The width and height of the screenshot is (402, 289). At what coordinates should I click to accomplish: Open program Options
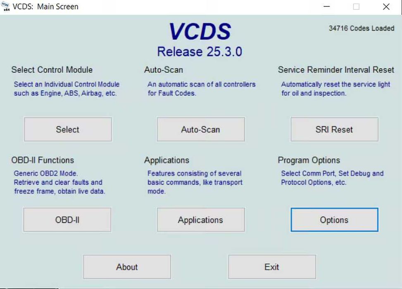[x=334, y=220]
